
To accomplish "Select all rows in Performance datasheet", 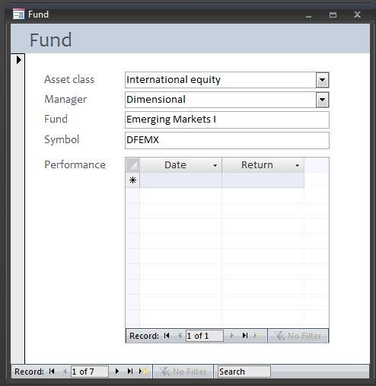I will coord(132,165).
